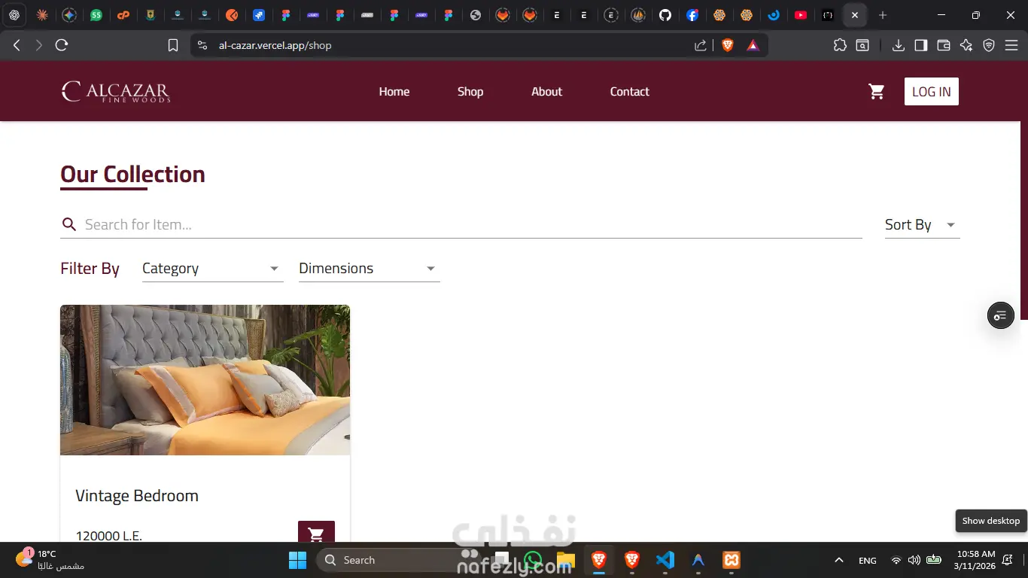Show hidden system tray icons

pyautogui.click(x=838, y=560)
